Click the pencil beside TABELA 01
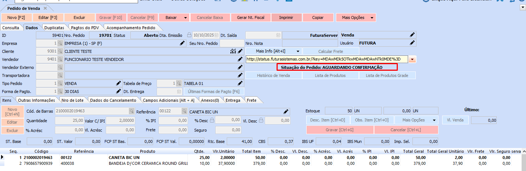This screenshot has width=526, height=171. pos(240,83)
